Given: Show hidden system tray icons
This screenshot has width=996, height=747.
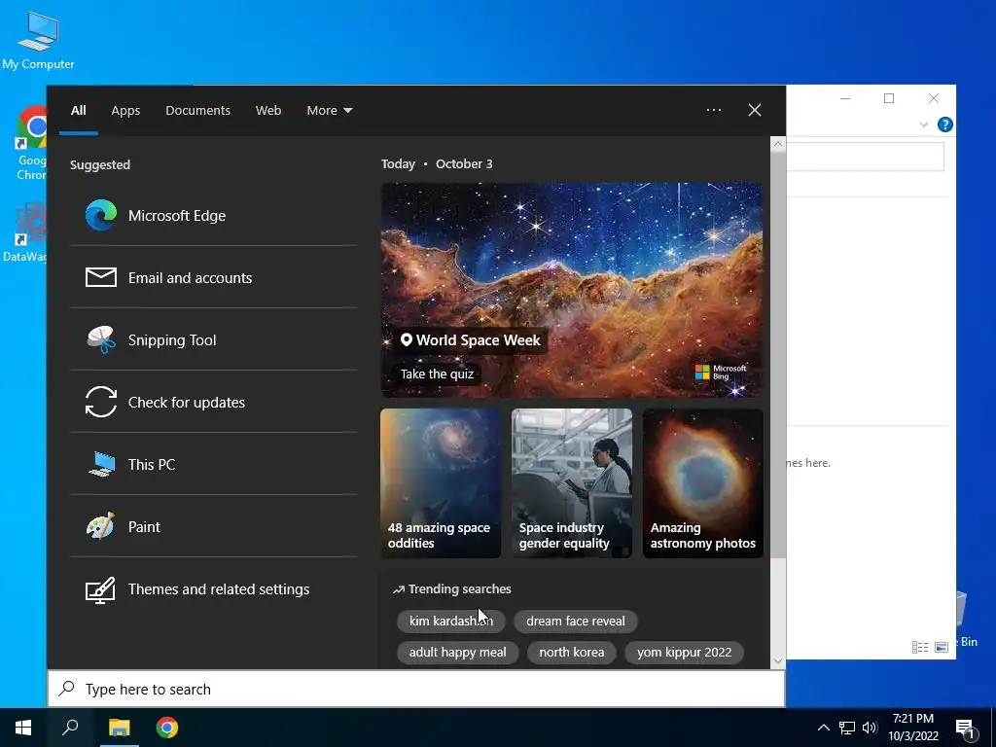Looking at the screenshot, I should [x=823, y=728].
